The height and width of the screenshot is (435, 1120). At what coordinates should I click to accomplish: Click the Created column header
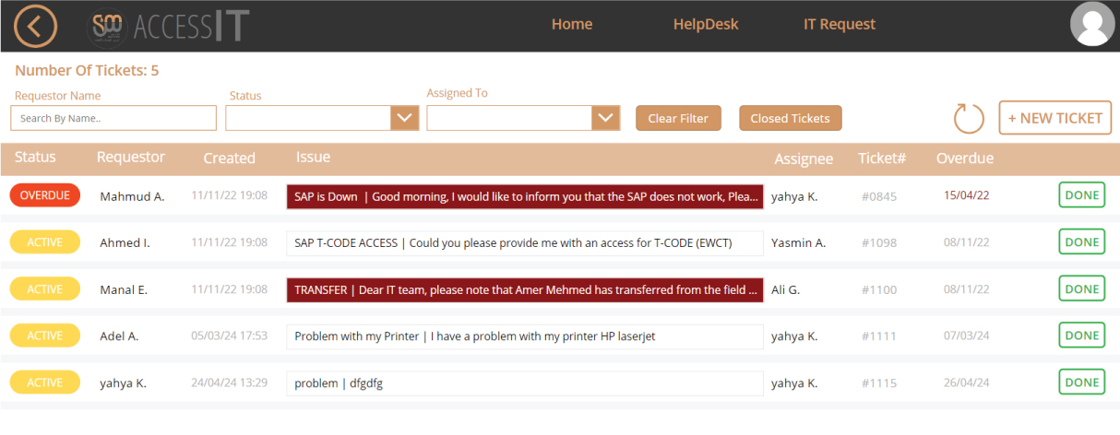tap(229, 159)
